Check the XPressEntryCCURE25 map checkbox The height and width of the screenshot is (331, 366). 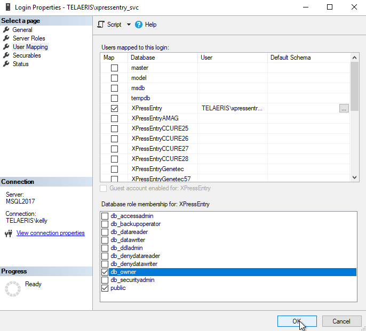(114, 128)
